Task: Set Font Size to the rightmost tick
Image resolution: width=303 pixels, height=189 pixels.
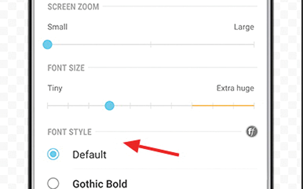Action: tap(254, 105)
